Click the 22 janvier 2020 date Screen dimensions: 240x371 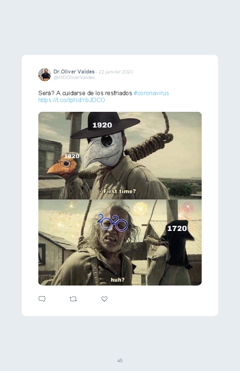click(x=116, y=72)
